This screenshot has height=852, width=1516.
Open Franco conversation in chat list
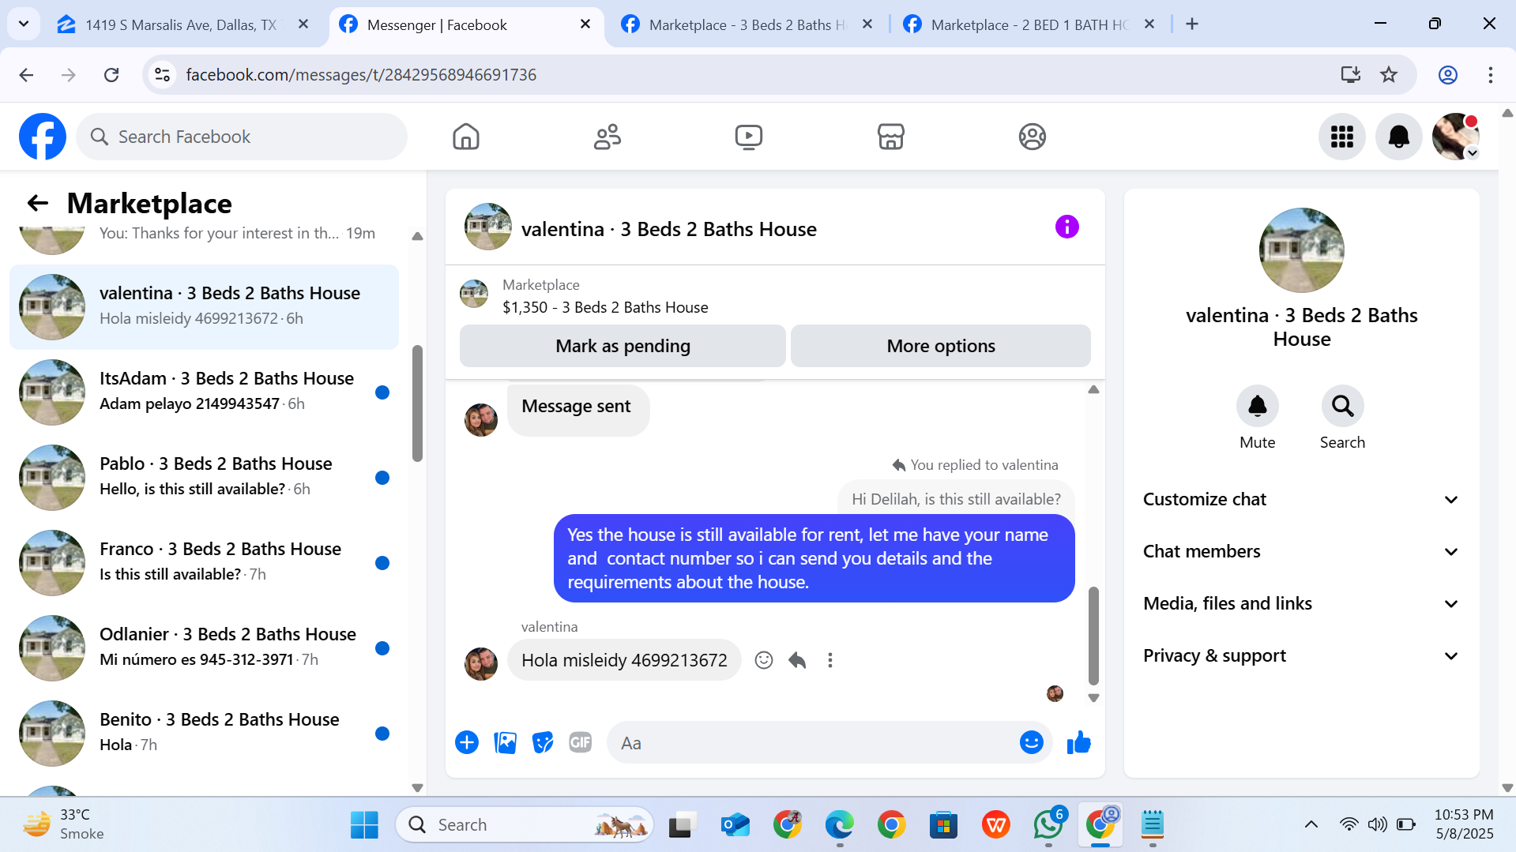204,562
